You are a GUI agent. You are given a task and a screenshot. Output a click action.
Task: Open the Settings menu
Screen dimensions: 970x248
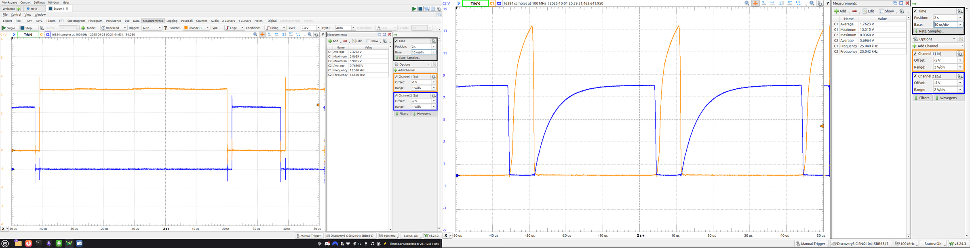pyautogui.click(x=39, y=2)
